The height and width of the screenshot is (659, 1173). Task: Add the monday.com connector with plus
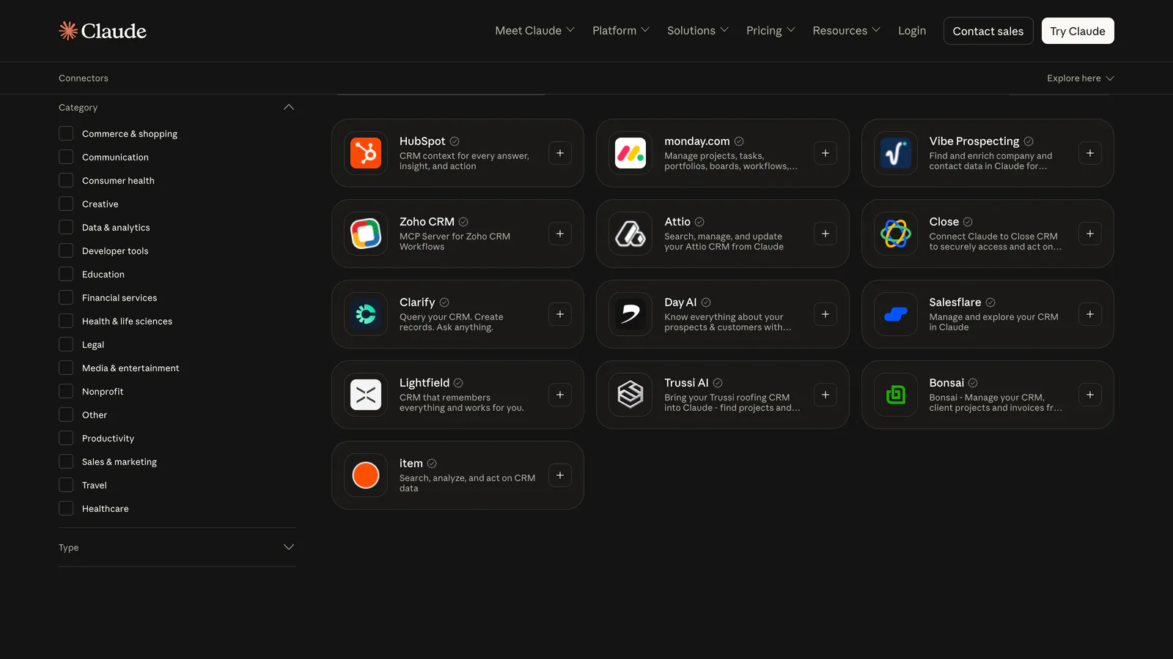825,153
